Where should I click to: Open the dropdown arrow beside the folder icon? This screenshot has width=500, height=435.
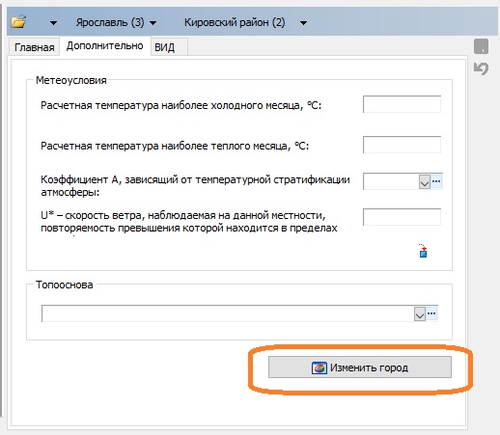point(53,23)
